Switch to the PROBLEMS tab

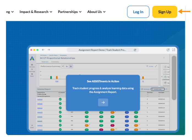click(x=45, y=62)
